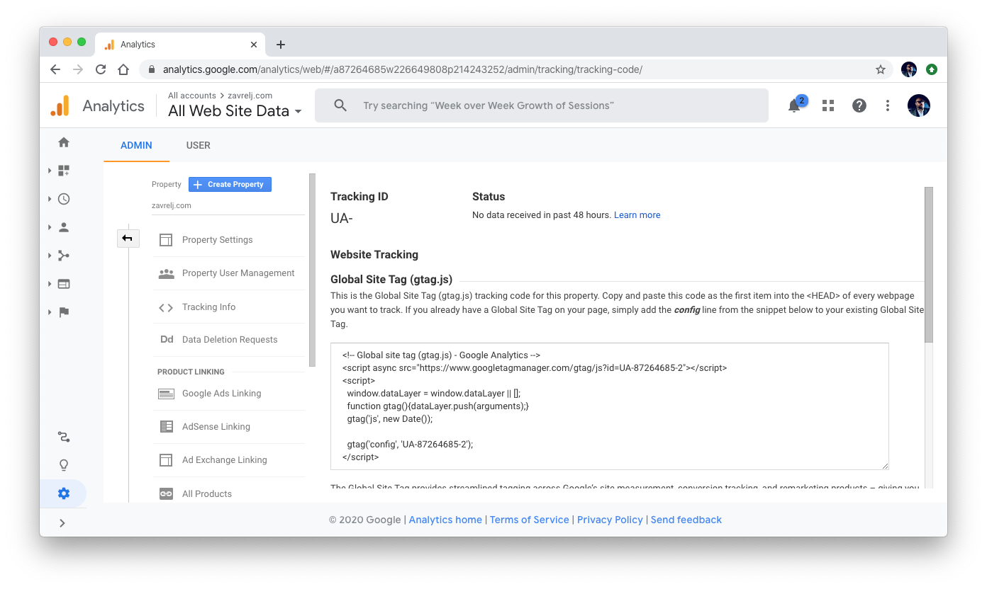Click the Property User Management people icon

pos(166,273)
